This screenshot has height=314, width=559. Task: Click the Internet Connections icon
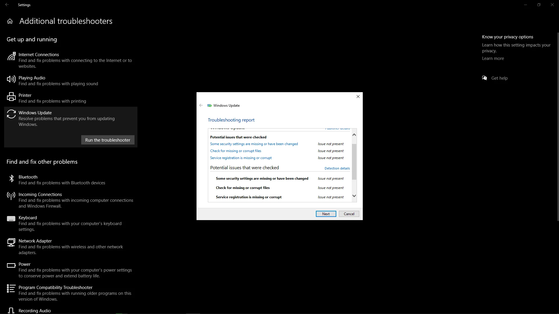11,56
